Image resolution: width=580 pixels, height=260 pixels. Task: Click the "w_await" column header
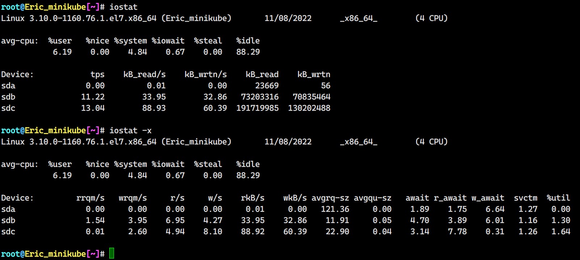[488, 198]
